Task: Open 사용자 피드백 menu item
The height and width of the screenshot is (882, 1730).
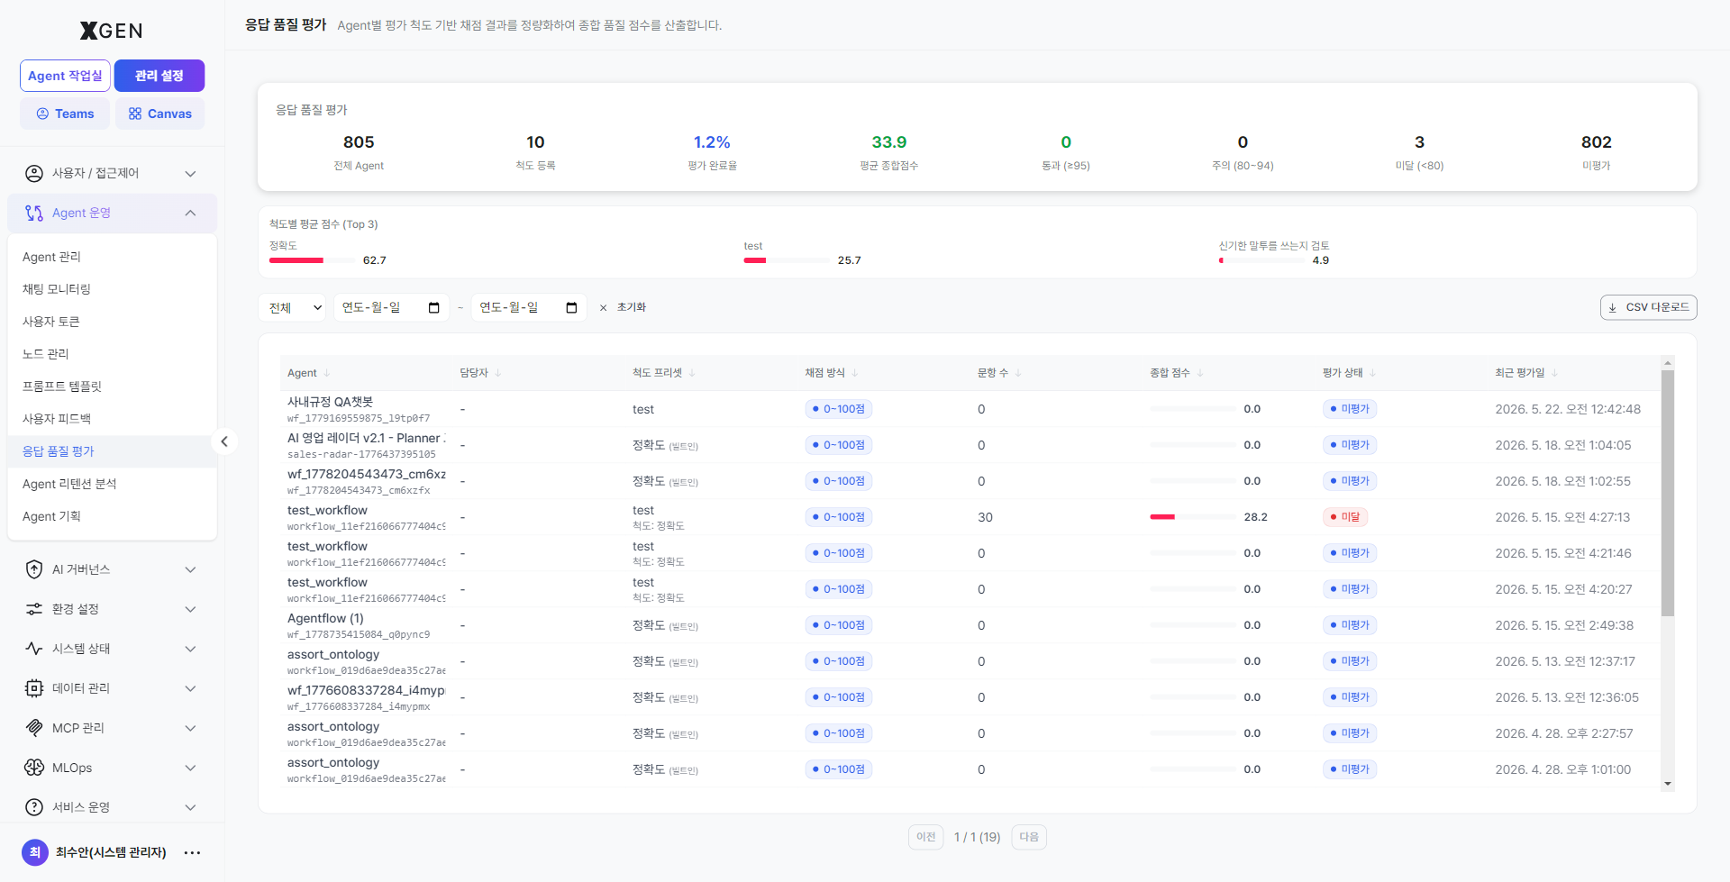Action: tap(112, 419)
